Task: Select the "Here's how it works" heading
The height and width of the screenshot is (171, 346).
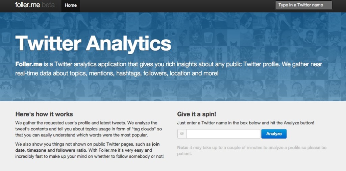Action: pos(44,114)
